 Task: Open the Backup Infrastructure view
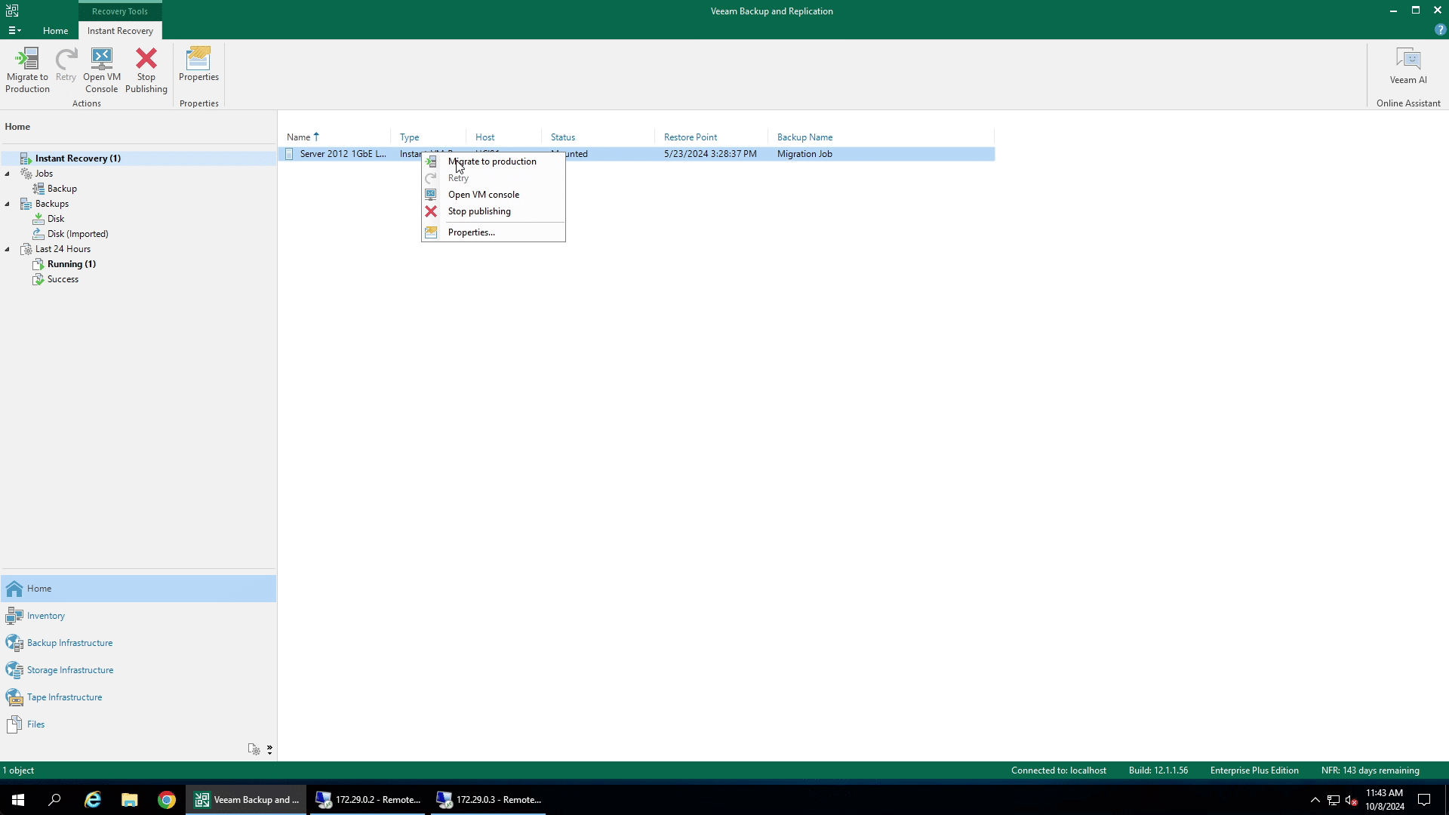139,643
